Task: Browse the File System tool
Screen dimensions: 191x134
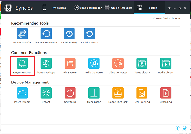Action: point(70,63)
